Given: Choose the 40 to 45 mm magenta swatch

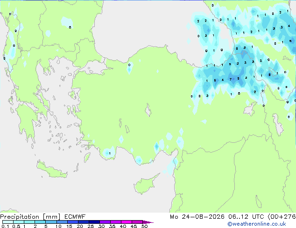Looking at the screenshot, I should tap(127, 222).
